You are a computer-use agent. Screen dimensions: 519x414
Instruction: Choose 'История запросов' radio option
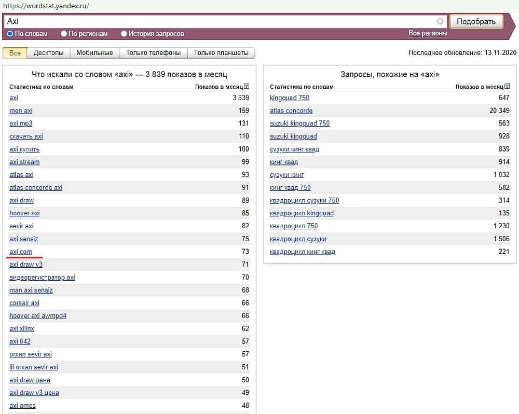pyautogui.click(x=124, y=34)
